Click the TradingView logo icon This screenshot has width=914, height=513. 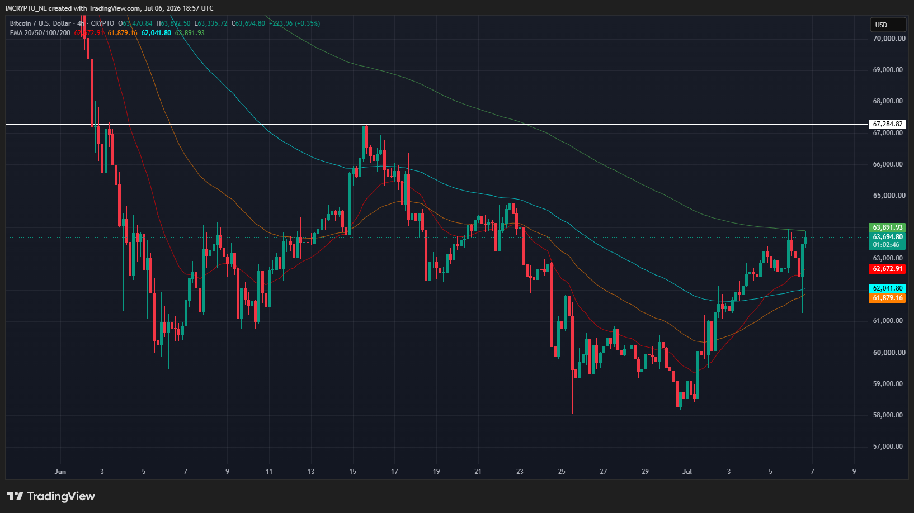(15, 496)
